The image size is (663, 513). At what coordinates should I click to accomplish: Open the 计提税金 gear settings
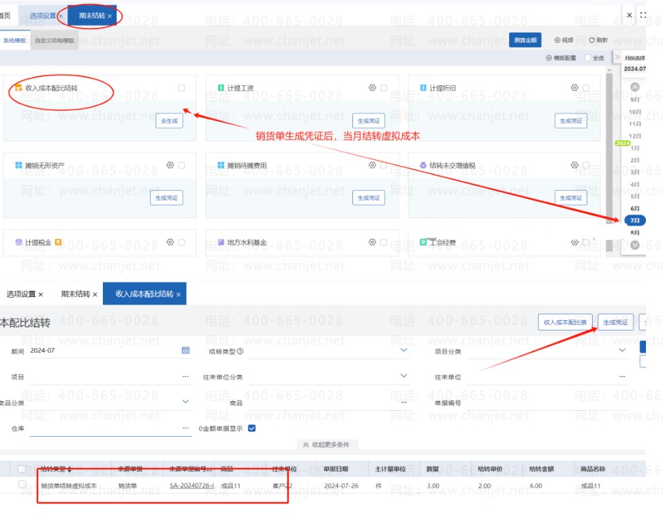170,242
